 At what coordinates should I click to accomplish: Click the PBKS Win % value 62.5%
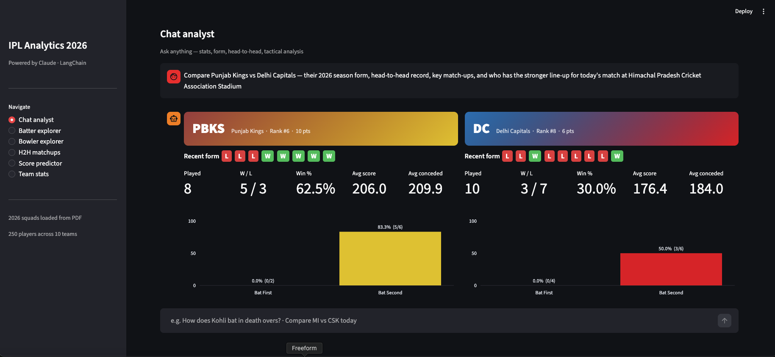[x=316, y=189]
